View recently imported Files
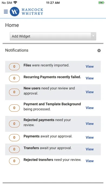The image size is (106, 188). 90,66
